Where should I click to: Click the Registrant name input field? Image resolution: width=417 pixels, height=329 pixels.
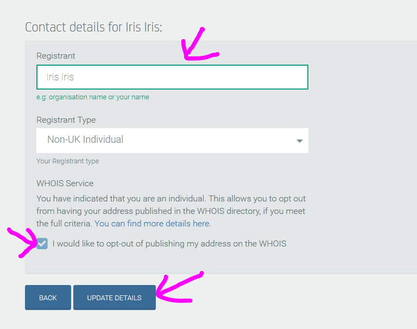click(172, 77)
